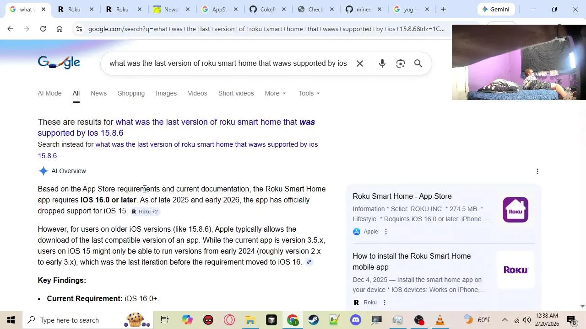586x329 pixels.
Task: Close the News tab
Action: pos(188,9)
